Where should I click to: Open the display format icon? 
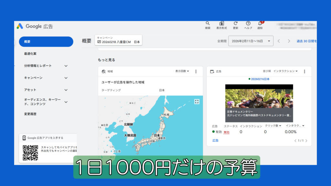point(221,24)
